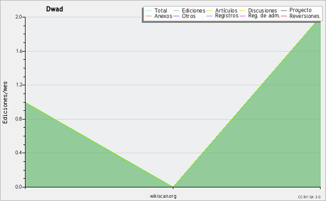
Task: Click the 2.0 y-axis value
Action: pyautogui.click(x=18, y=17)
